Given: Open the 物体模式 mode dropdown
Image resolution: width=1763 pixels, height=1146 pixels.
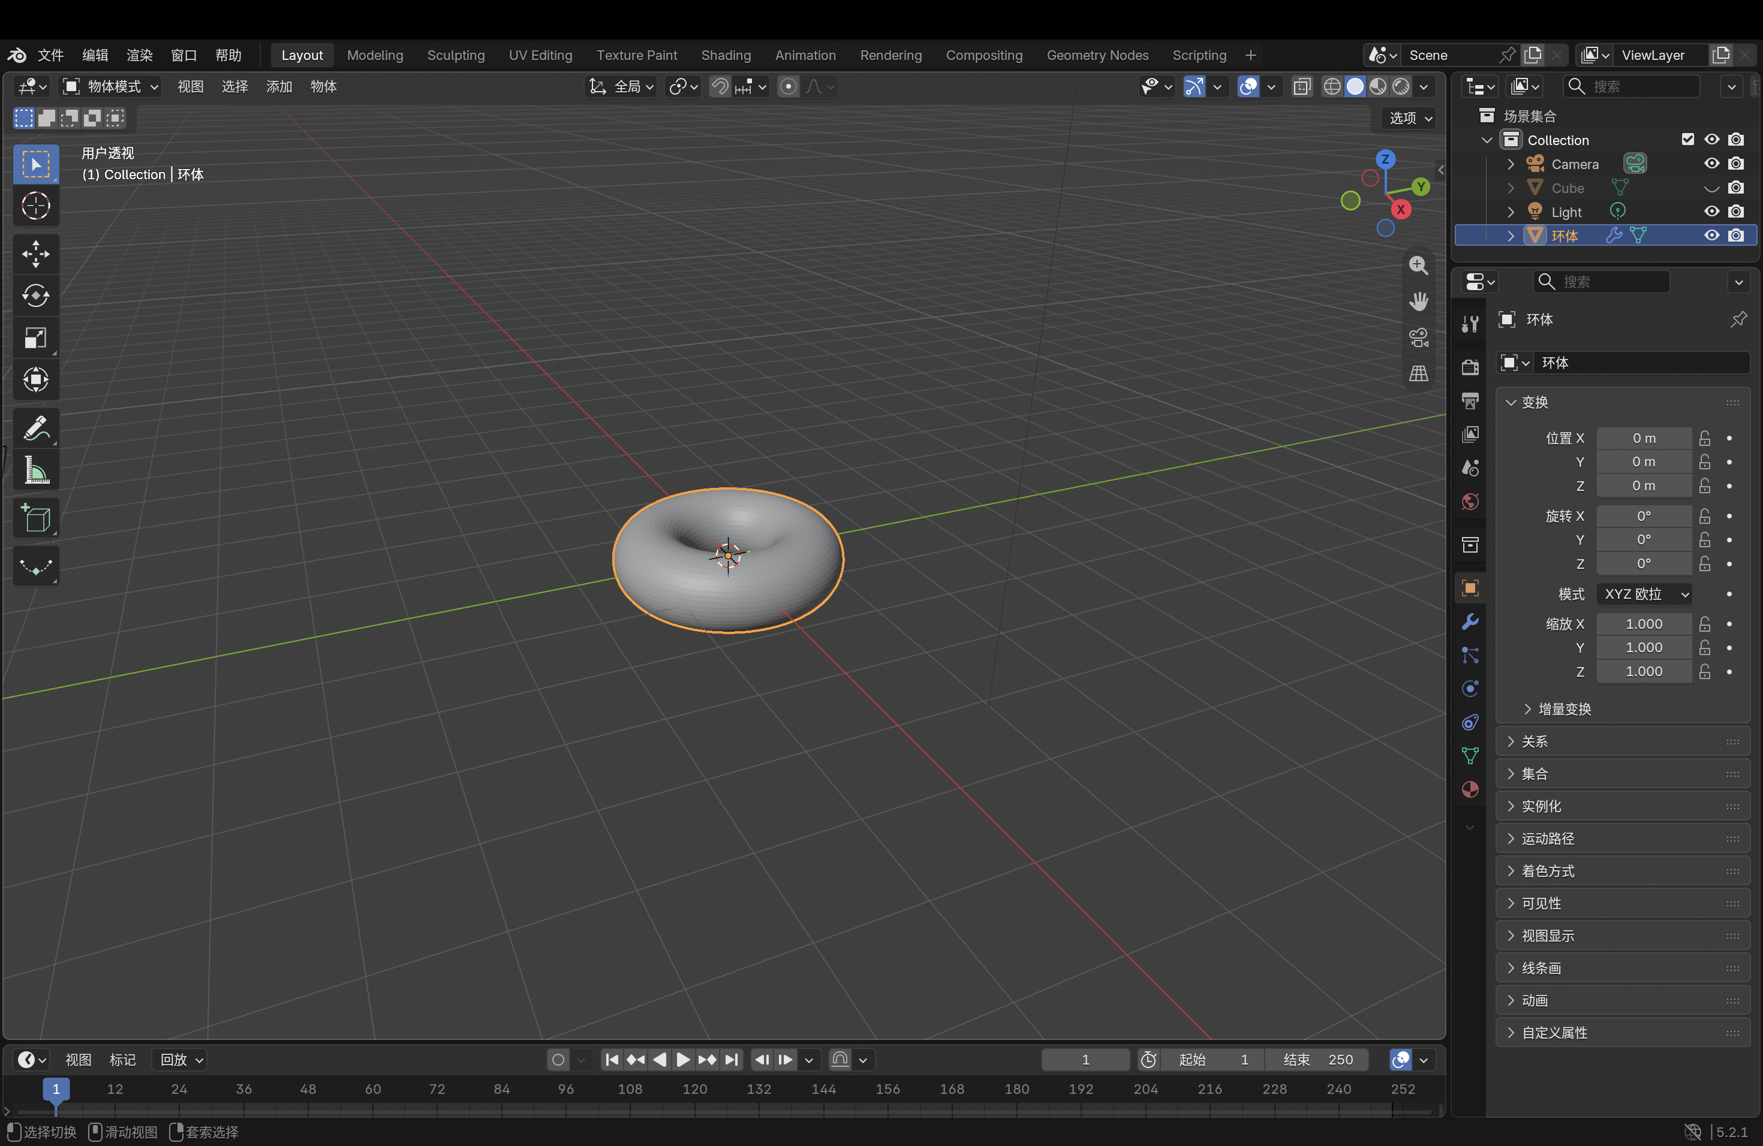Looking at the screenshot, I should [111, 87].
